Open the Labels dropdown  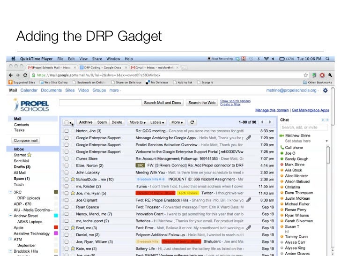pyautogui.click(x=157, y=122)
